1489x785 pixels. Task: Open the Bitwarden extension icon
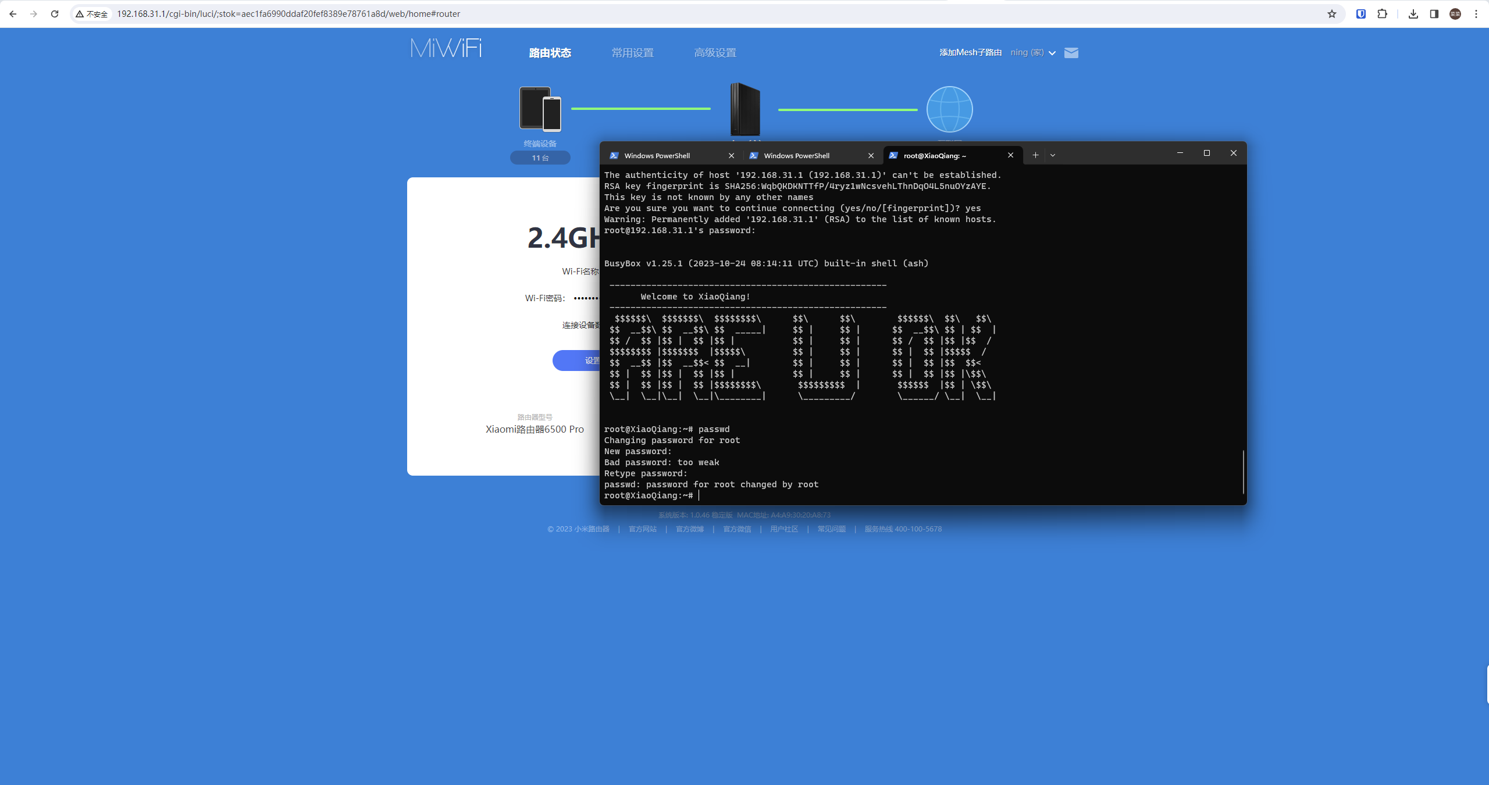[1361, 14]
